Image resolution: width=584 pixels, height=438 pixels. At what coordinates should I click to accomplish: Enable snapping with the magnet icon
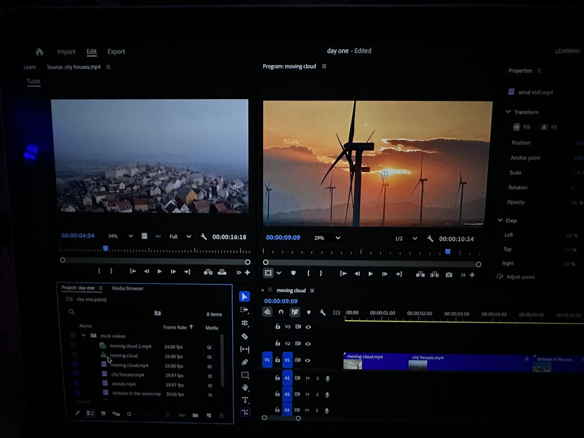[281, 312]
